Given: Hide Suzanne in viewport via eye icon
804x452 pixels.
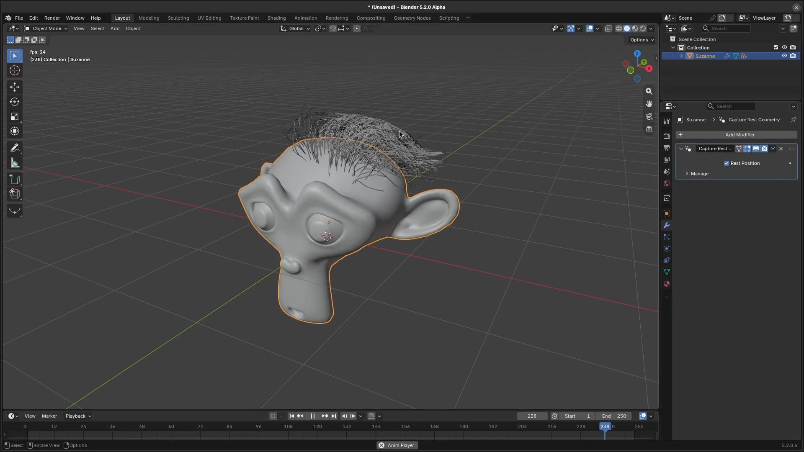Looking at the screenshot, I should tap(784, 56).
